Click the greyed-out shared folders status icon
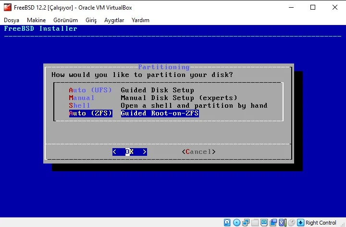Image resolution: width=346 pixels, height=227 pixels. 255,223
